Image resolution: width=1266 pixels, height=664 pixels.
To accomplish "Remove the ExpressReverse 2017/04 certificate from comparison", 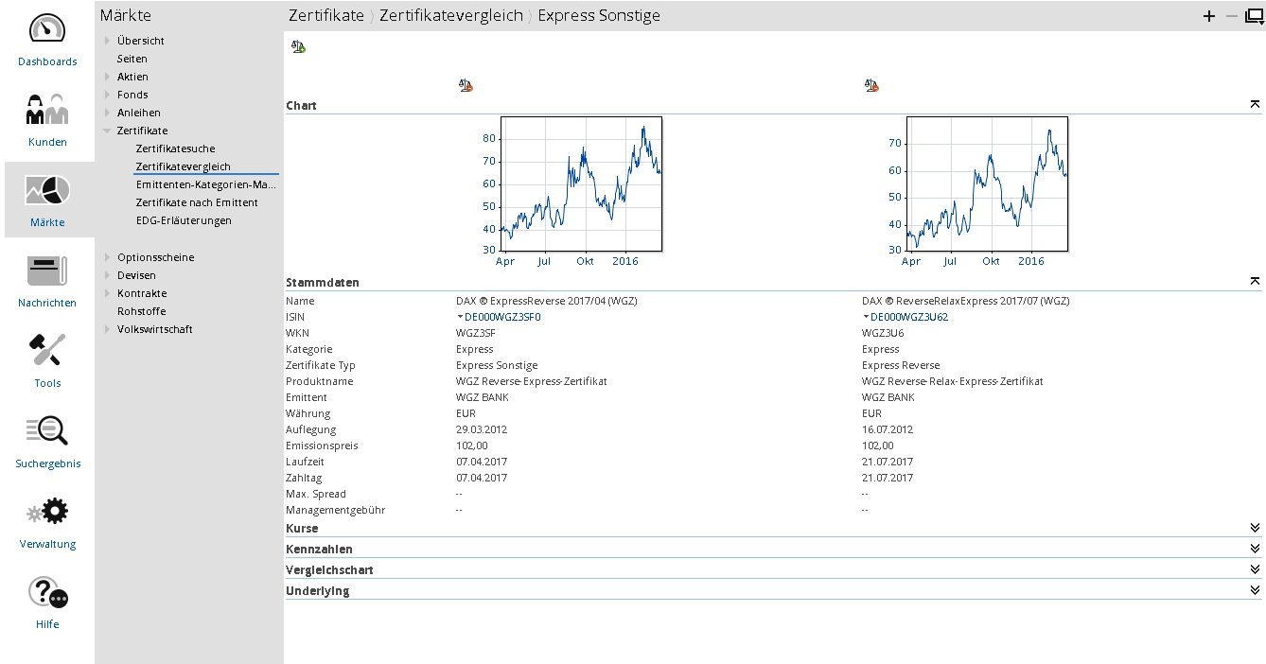I will click(x=465, y=86).
